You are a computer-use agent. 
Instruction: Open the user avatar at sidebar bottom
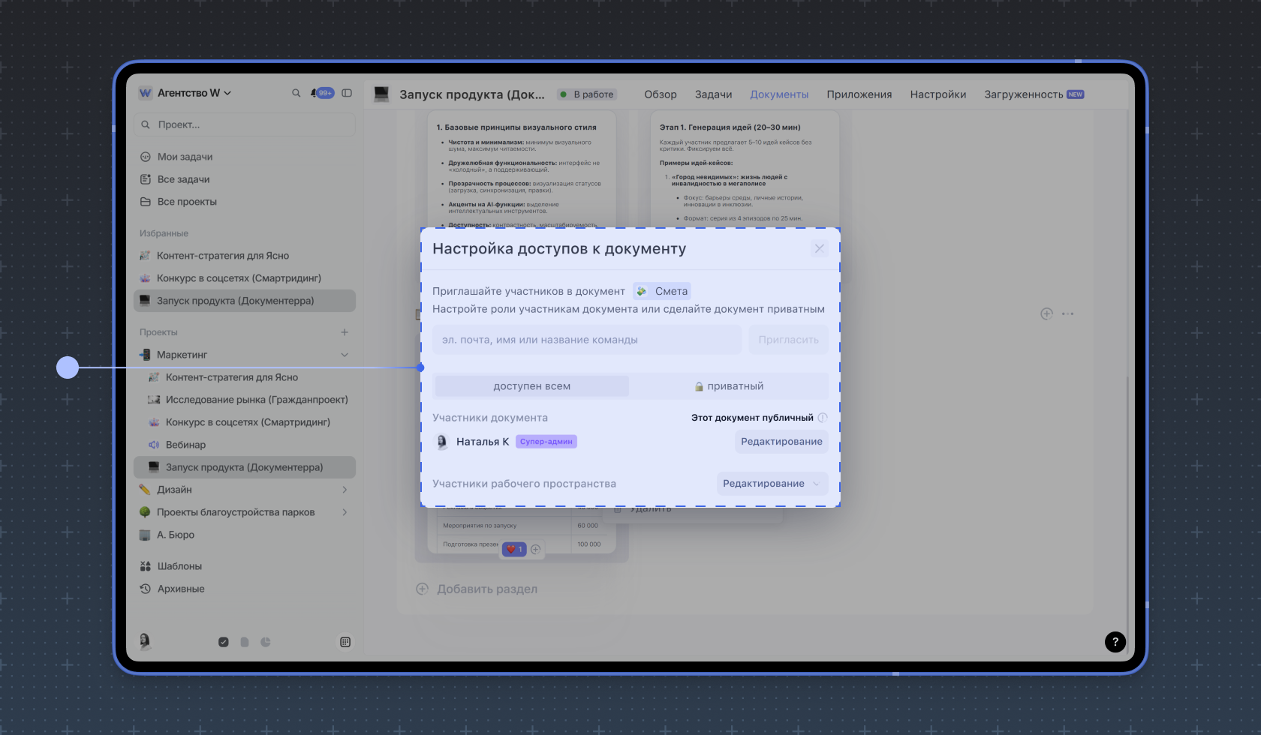[145, 640]
